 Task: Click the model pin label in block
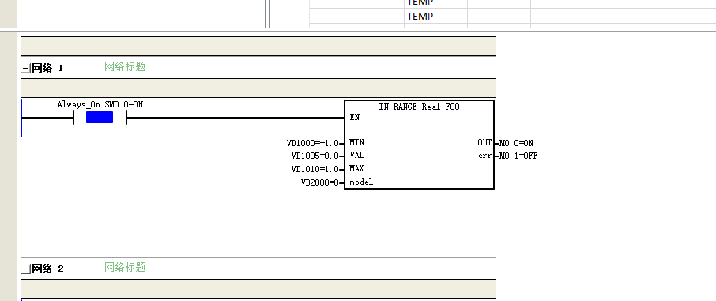(x=361, y=182)
